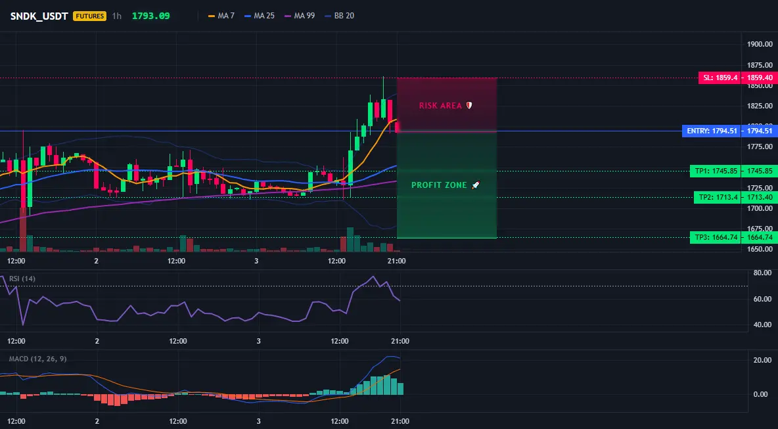Click the rocket icon beside PROFIT ZONE
The image size is (778, 429).
[x=475, y=185]
